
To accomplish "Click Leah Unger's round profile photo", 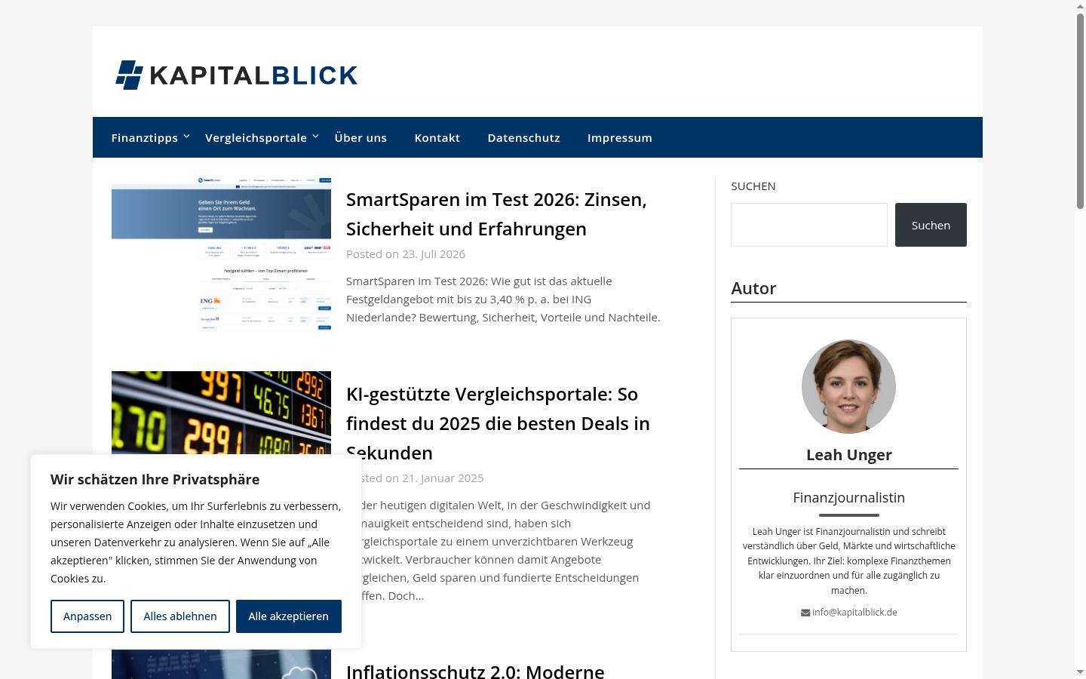I will pos(848,386).
